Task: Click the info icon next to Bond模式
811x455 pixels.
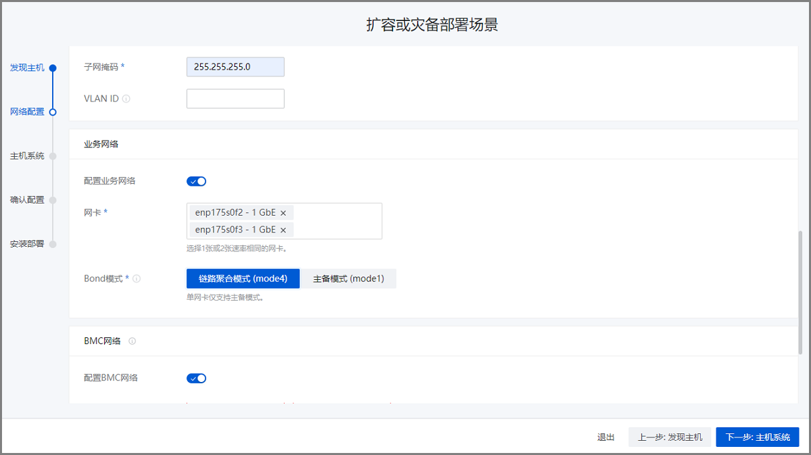Action: (x=137, y=279)
